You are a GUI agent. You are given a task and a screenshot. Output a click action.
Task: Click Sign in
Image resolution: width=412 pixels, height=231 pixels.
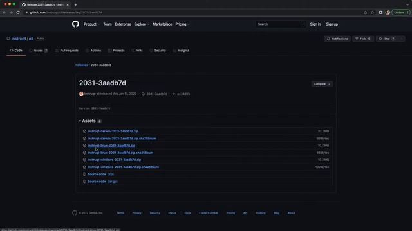click(x=315, y=24)
